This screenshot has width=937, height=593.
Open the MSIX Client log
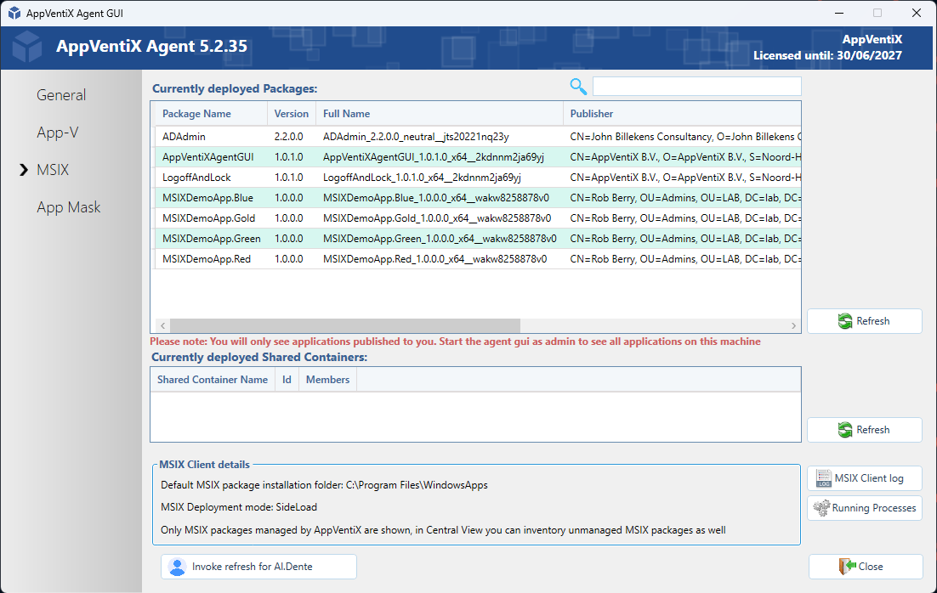click(864, 478)
